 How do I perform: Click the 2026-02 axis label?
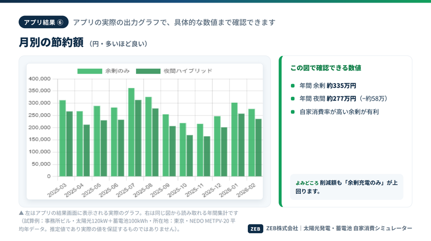[246, 190]
